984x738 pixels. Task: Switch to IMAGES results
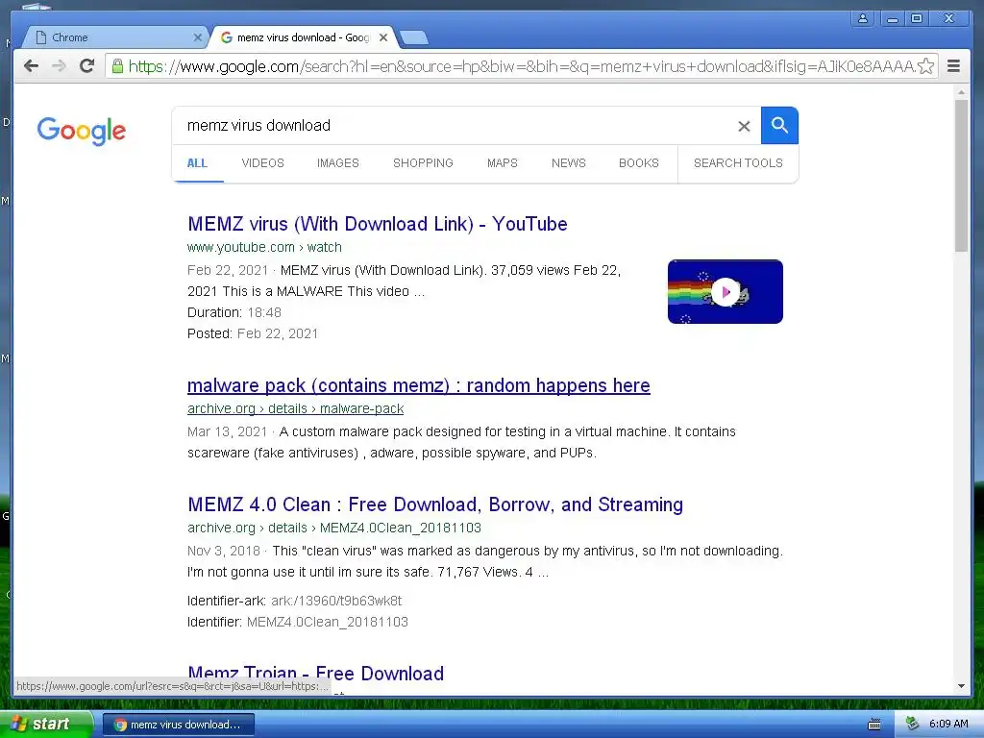tap(337, 163)
